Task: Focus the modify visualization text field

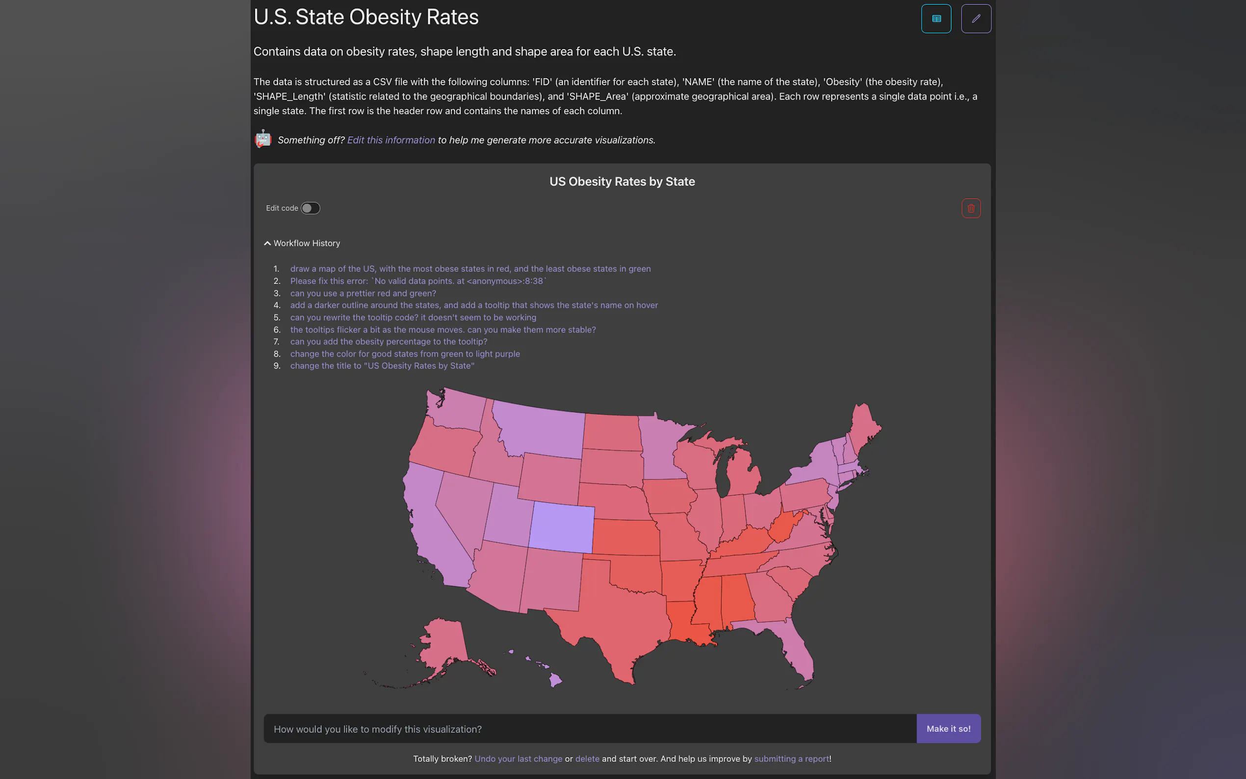Action: point(590,728)
